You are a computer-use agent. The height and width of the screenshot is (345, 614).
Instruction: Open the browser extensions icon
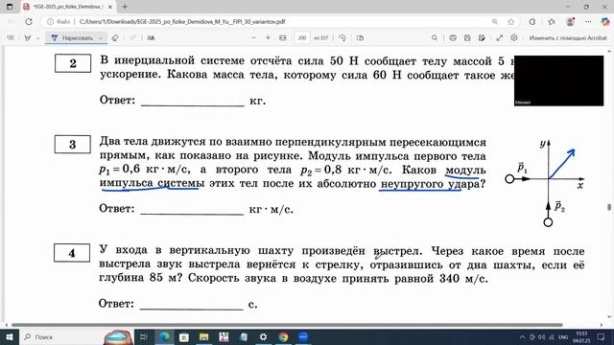click(532, 22)
